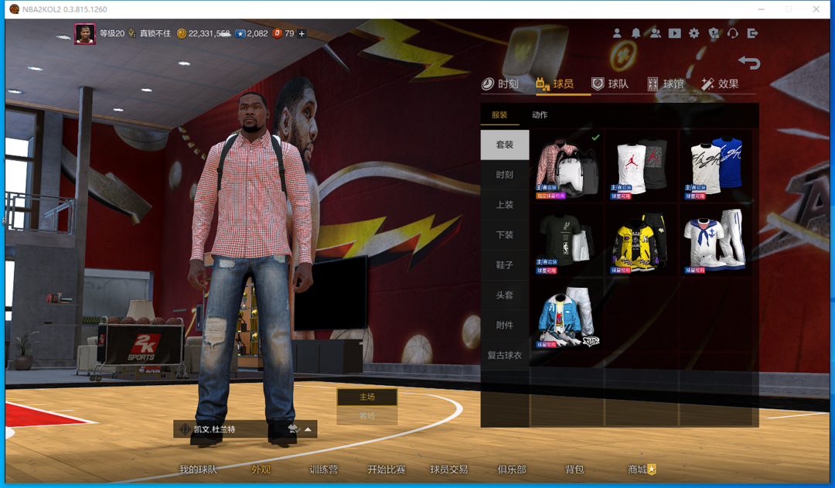Toggle the 主场 home option
This screenshot has height=488, width=835.
(367, 397)
